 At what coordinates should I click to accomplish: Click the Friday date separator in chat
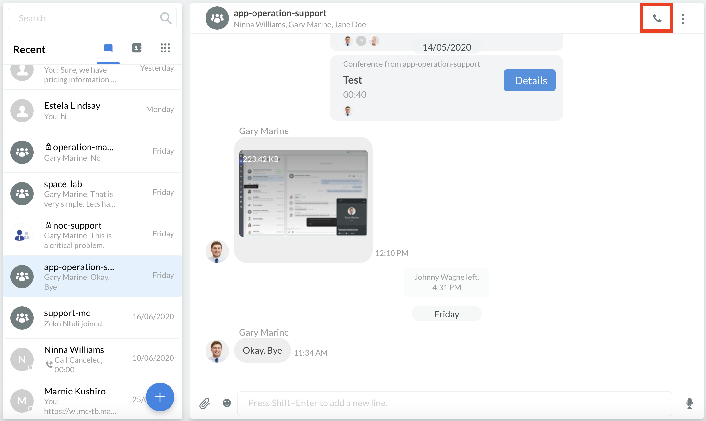click(x=446, y=314)
